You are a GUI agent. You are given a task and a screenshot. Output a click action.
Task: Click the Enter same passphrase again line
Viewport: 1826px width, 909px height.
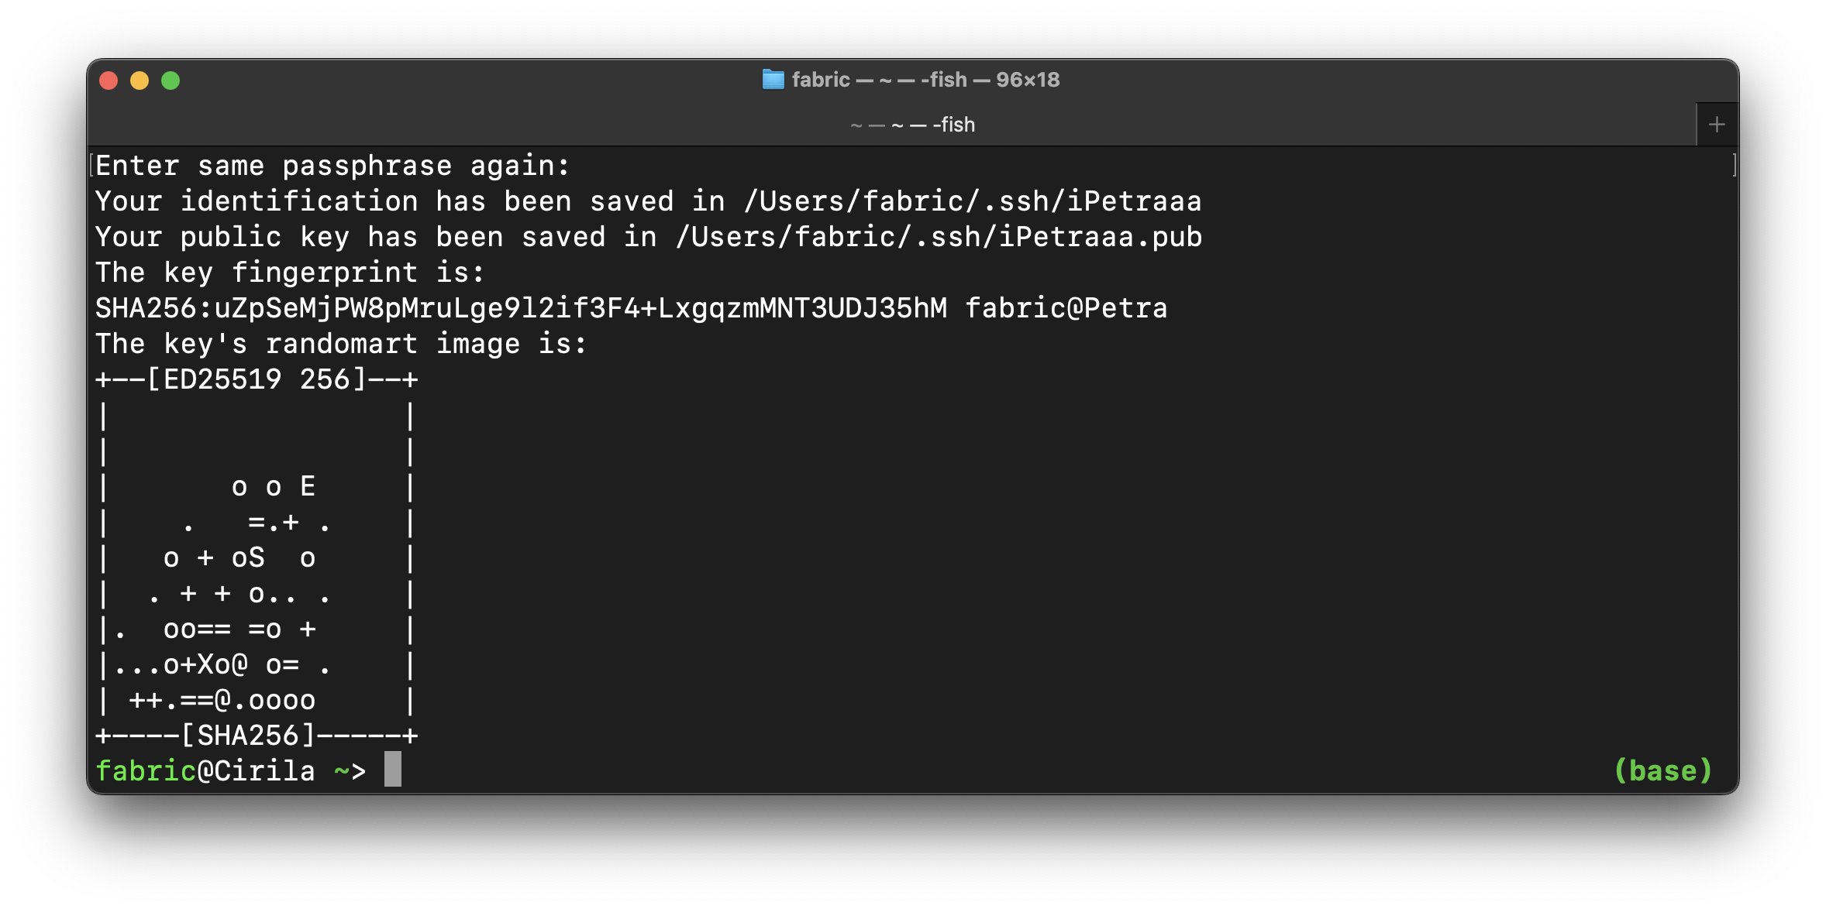coord(332,165)
